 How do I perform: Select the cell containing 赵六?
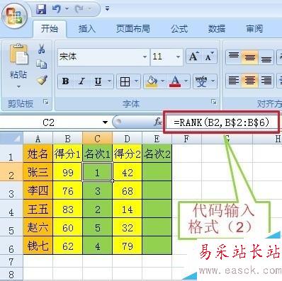point(38,227)
